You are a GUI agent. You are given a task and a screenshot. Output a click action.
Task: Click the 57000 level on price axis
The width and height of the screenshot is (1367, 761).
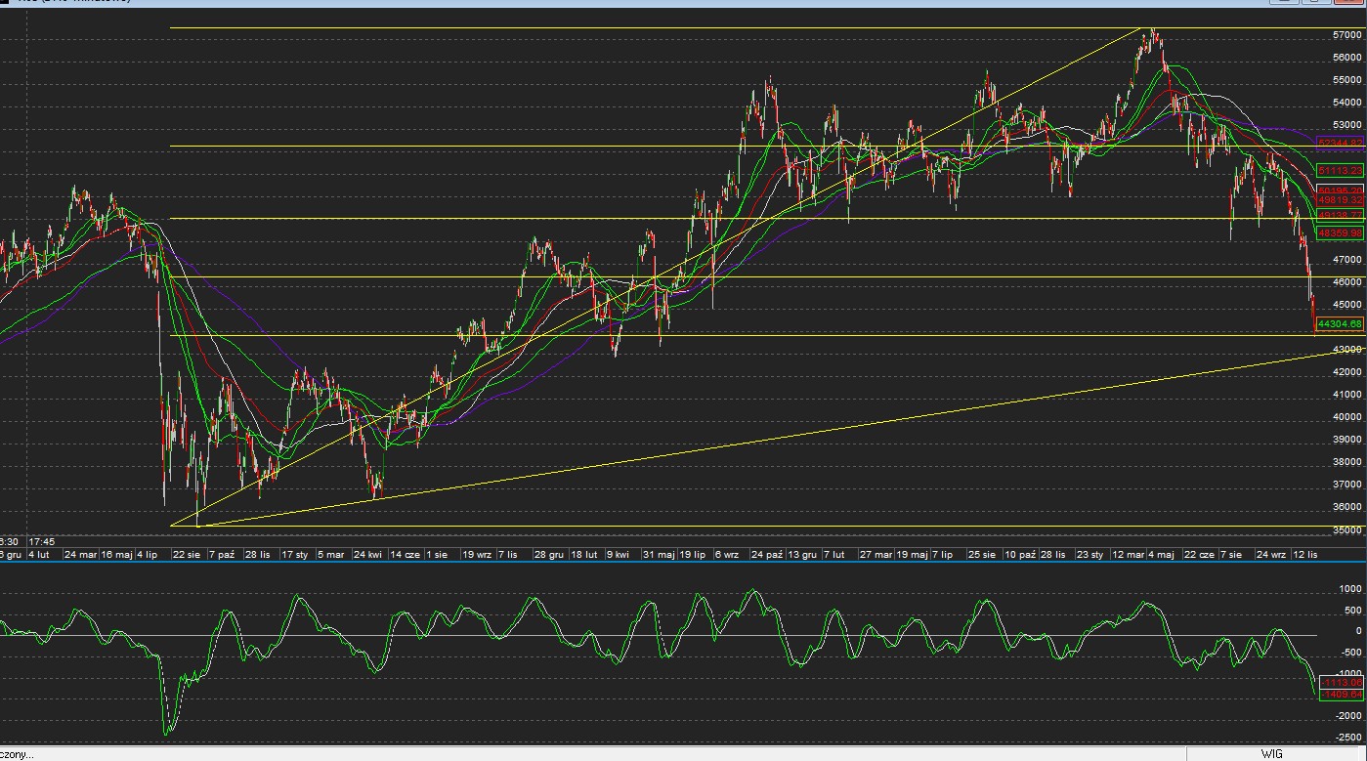(x=1346, y=35)
